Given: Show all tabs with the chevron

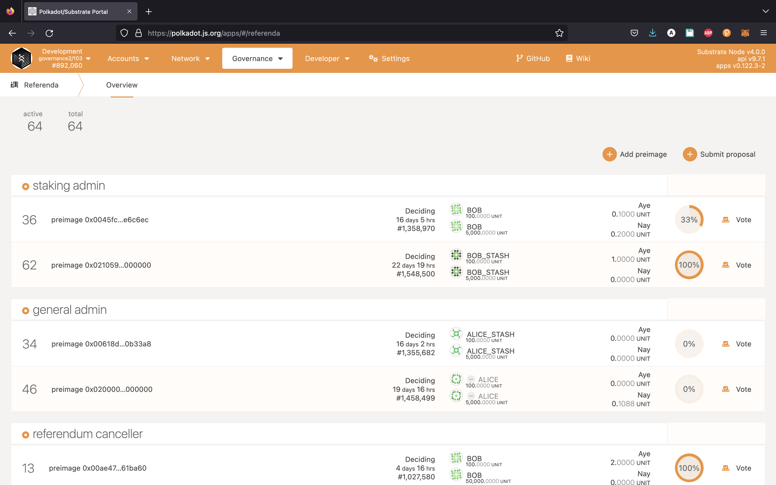Looking at the screenshot, I should [x=765, y=11].
